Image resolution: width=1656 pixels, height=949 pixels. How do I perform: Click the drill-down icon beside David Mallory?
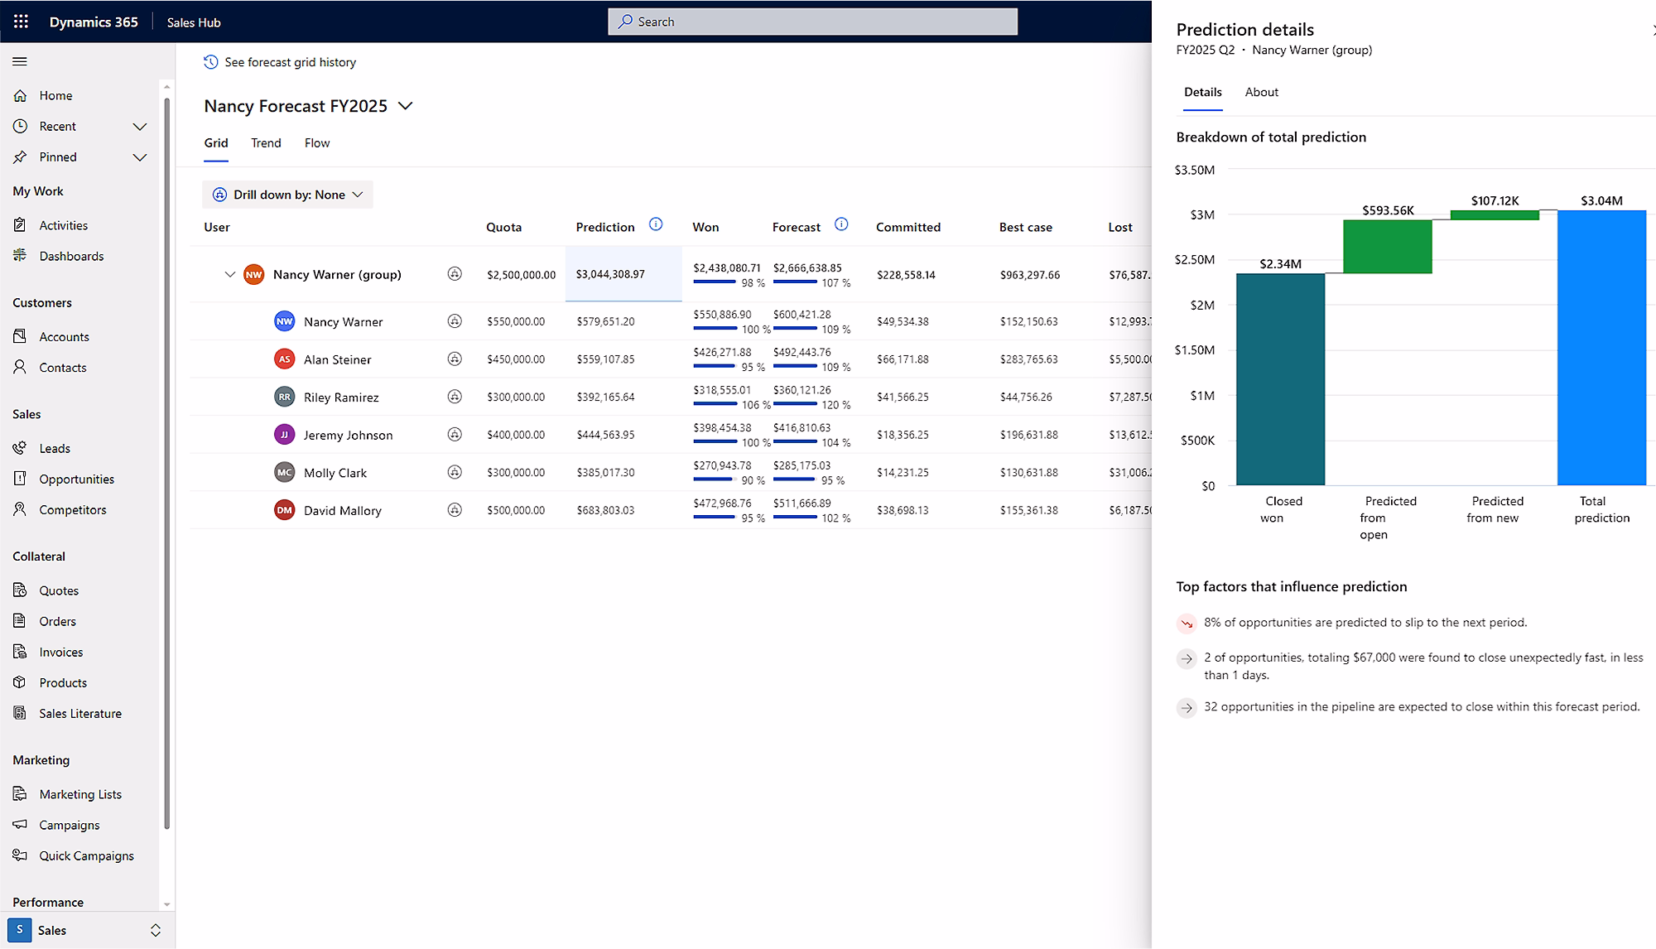(455, 510)
